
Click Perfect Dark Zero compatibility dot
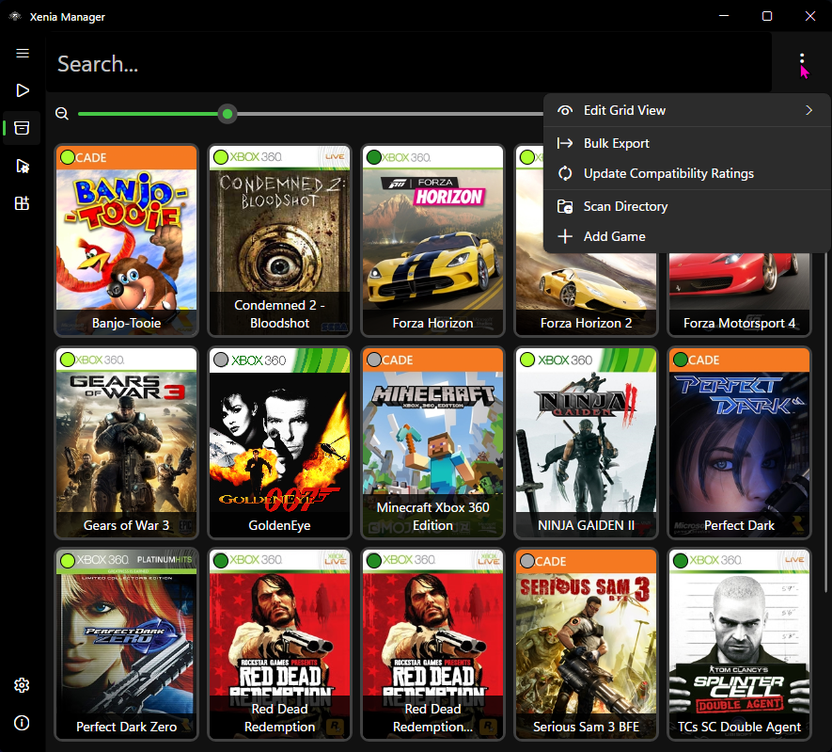[x=68, y=561]
